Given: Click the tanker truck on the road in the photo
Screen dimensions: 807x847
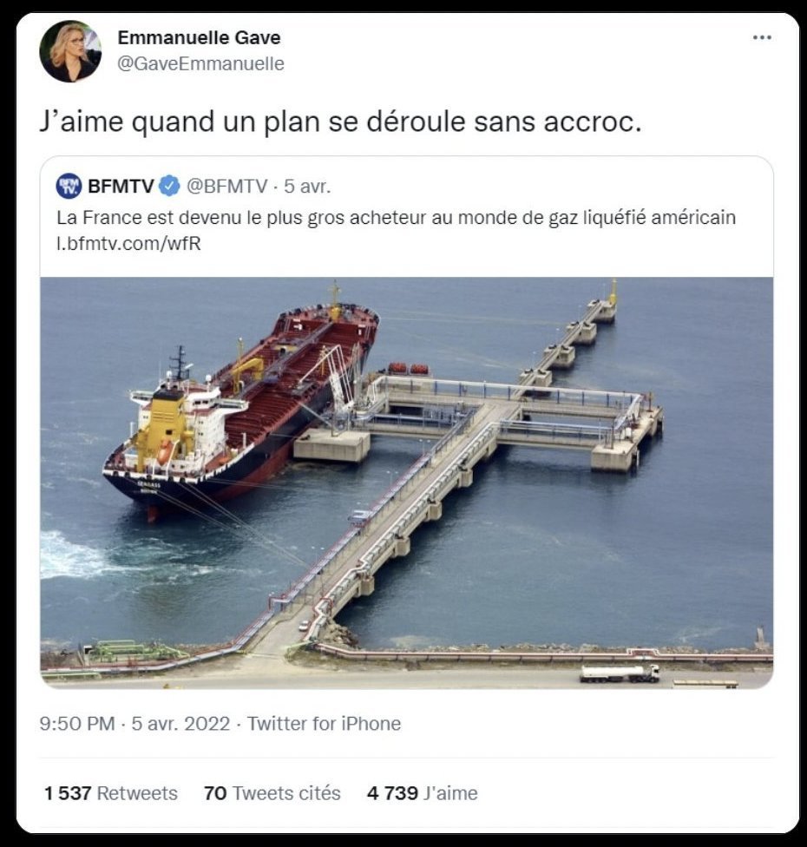Looking at the screenshot, I should (620, 673).
